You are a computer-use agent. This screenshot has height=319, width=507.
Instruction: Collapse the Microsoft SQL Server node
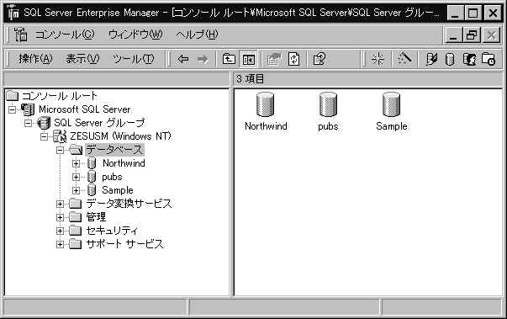tap(12, 109)
